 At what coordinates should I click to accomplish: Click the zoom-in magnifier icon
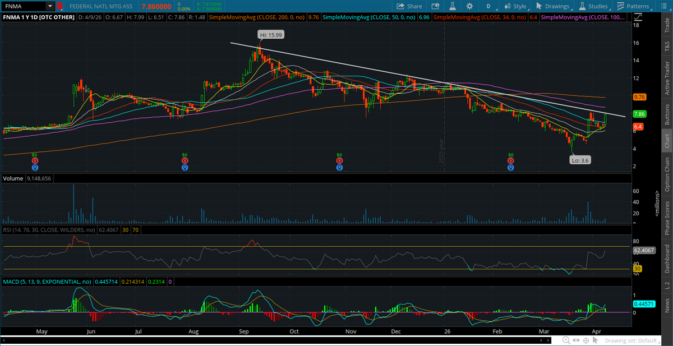point(566,340)
